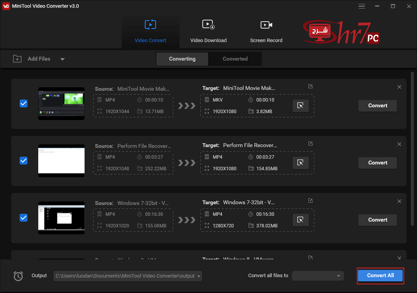Click the Convert All button

click(x=380, y=276)
